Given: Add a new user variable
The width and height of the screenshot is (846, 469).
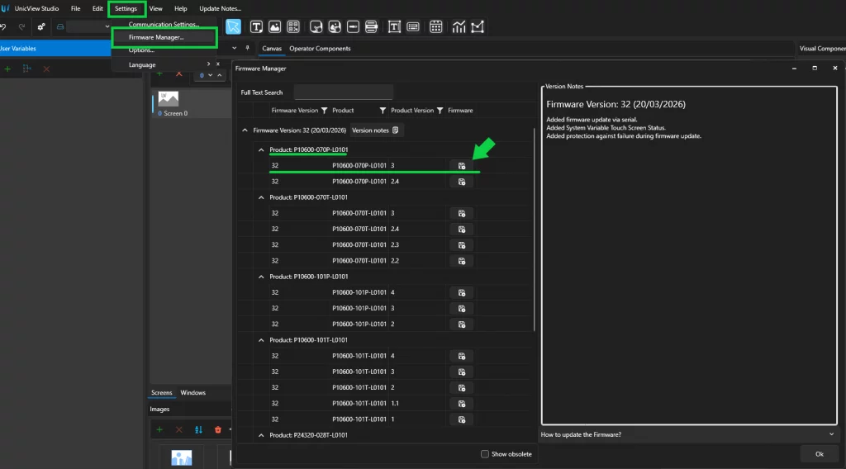Looking at the screenshot, I should click(x=7, y=69).
